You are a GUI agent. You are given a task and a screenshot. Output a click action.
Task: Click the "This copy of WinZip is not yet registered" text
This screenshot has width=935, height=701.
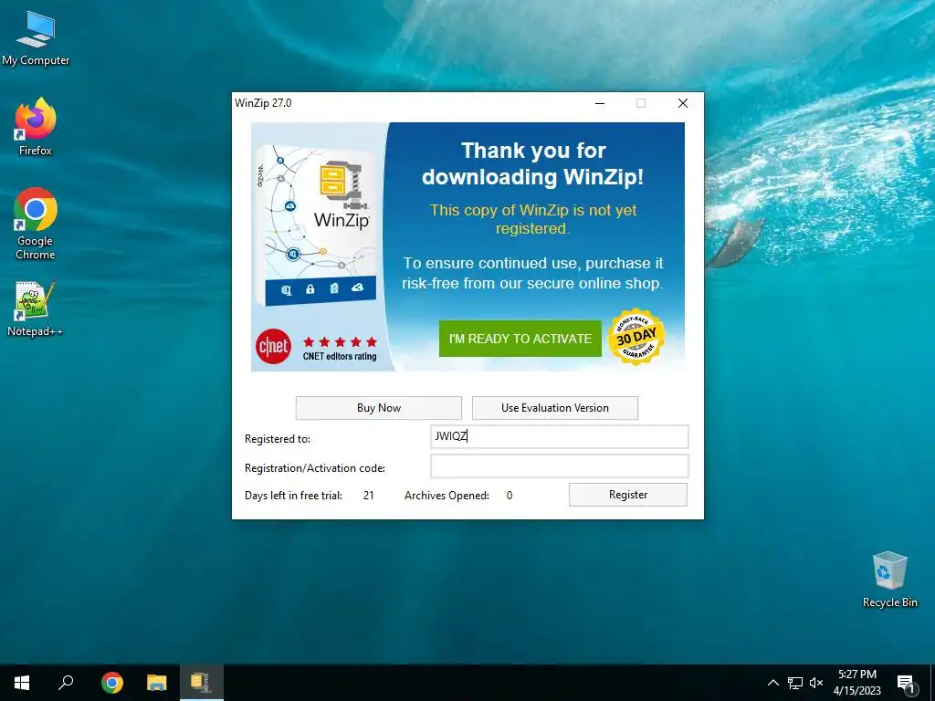533,219
